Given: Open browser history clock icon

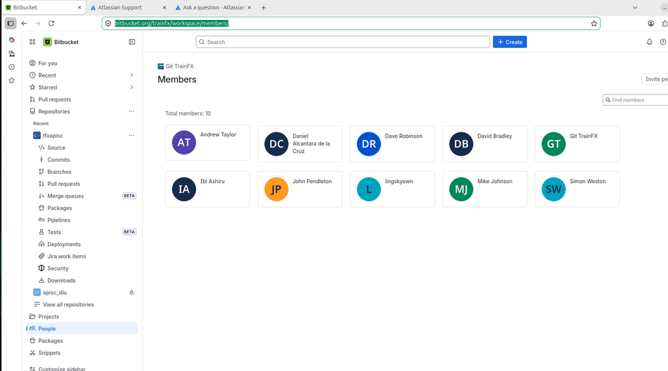Looking at the screenshot, I should tap(11, 67).
